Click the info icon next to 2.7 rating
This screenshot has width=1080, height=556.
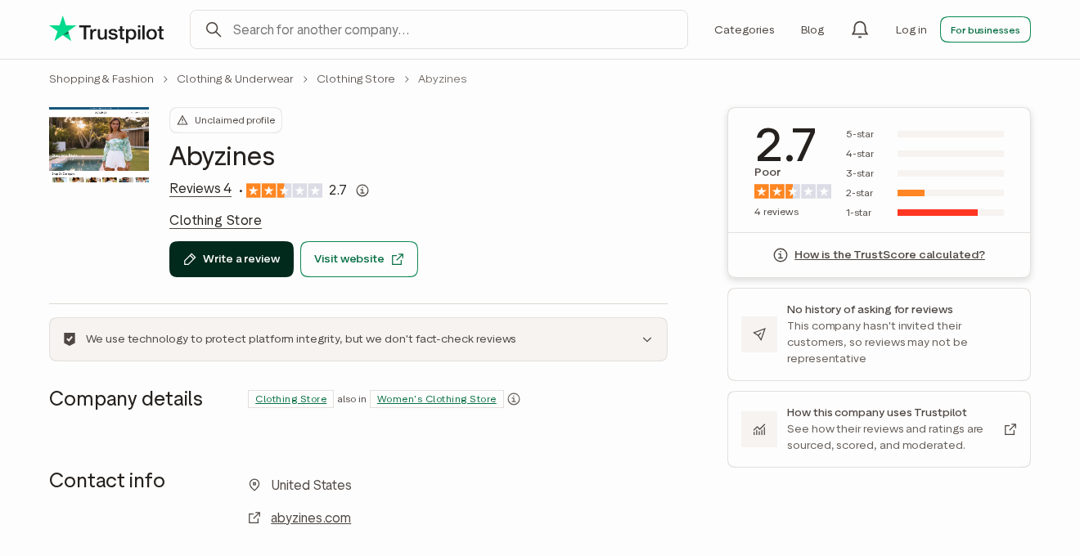(x=362, y=191)
